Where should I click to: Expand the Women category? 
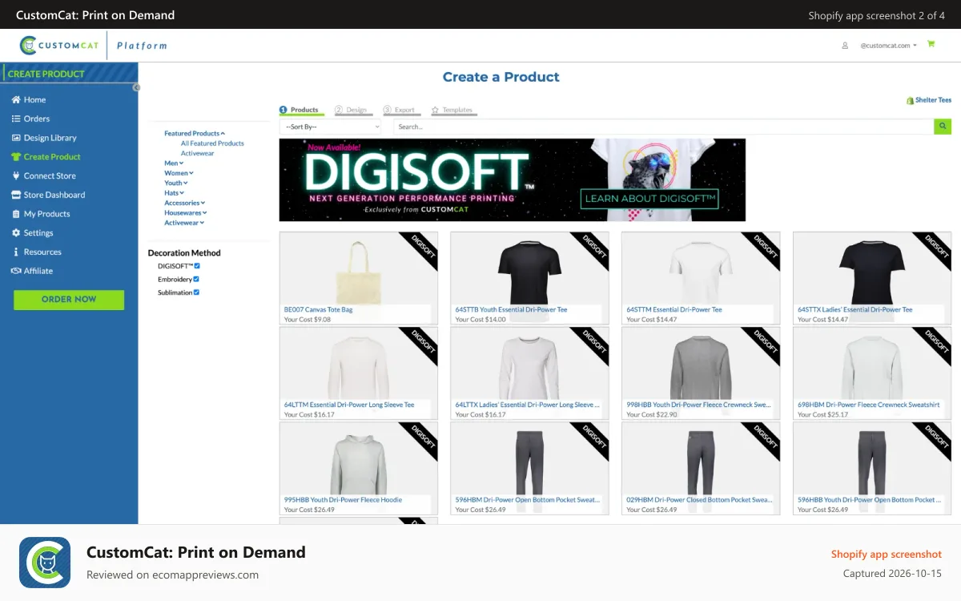(179, 173)
